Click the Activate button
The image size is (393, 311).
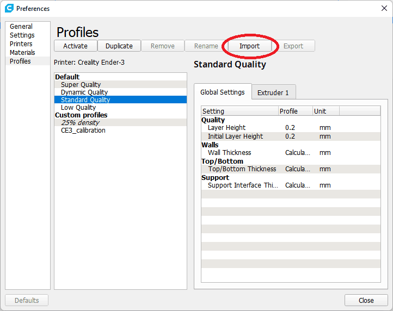(76, 46)
